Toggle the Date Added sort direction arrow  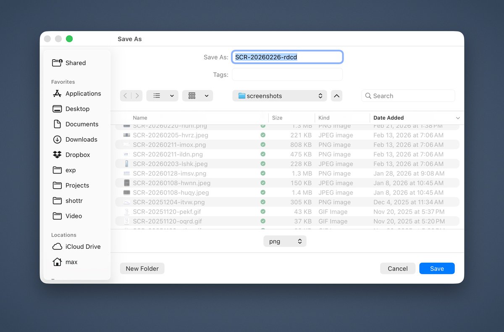tap(458, 118)
